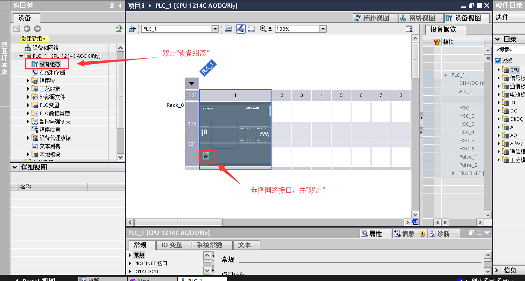Viewport: 525px width, 281px height.
Task: Click the overview navigation icon at scrollbar corner
Action: 415,222
